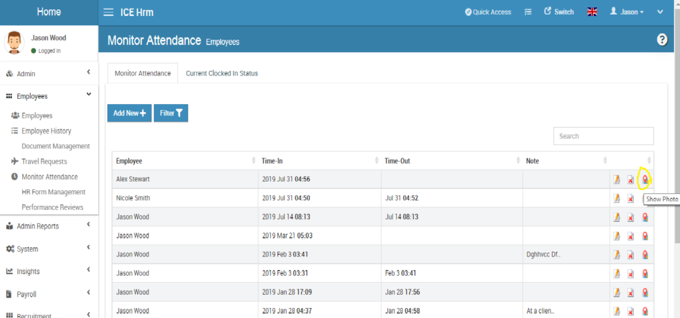This screenshot has height=318, width=680.
Task: Delete the Feb 3 03:41 time-in record
Action: [x=631, y=255]
